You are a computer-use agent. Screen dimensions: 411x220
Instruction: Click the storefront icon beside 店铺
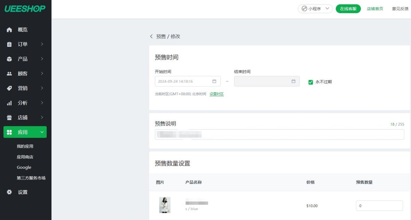point(9,118)
